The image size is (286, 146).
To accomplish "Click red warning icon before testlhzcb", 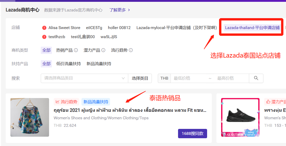I will click(x=44, y=37).
